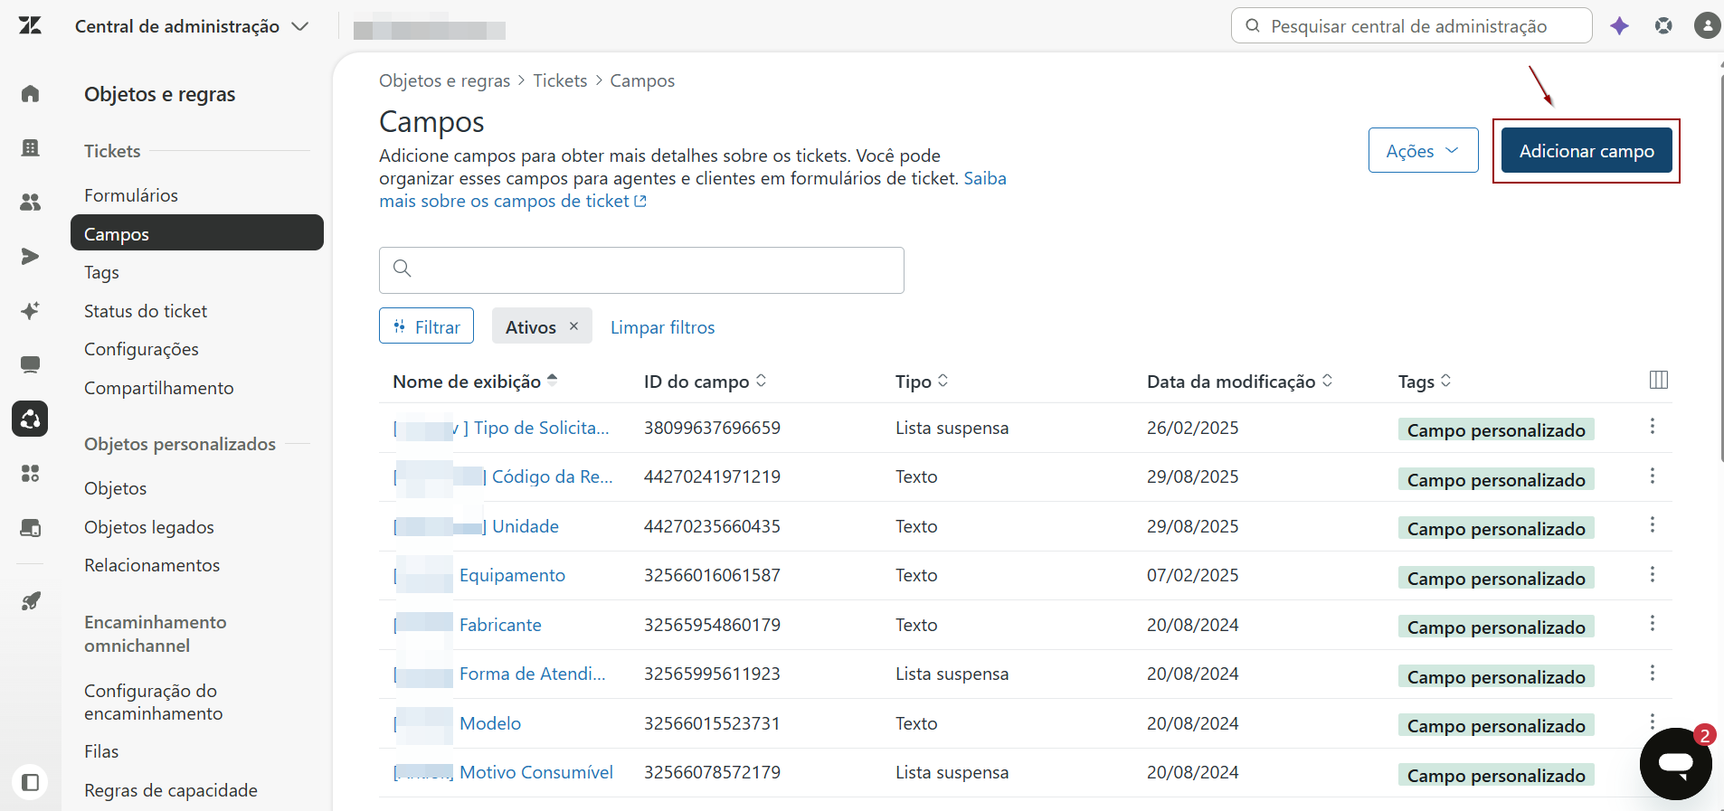
Task: Open the Modelo field link
Action: [x=490, y=723]
